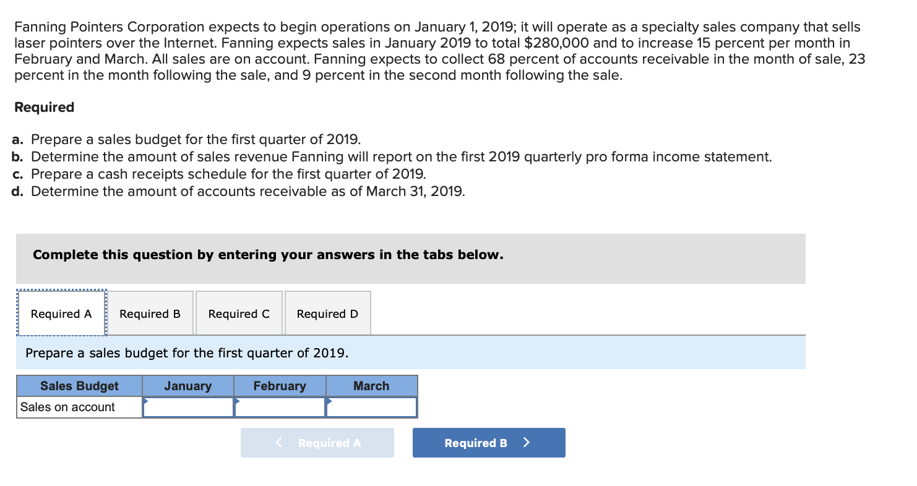The width and height of the screenshot is (917, 486).
Task: Select the Sales on account row label
Action: pyautogui.click(x=67, y=407)
